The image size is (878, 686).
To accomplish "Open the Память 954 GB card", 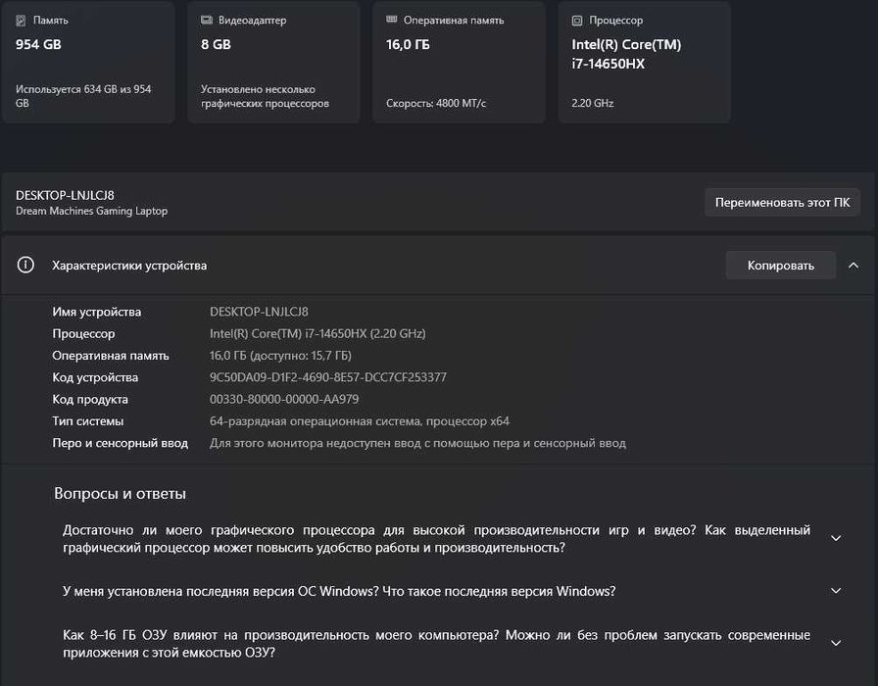I will point(88,62).
